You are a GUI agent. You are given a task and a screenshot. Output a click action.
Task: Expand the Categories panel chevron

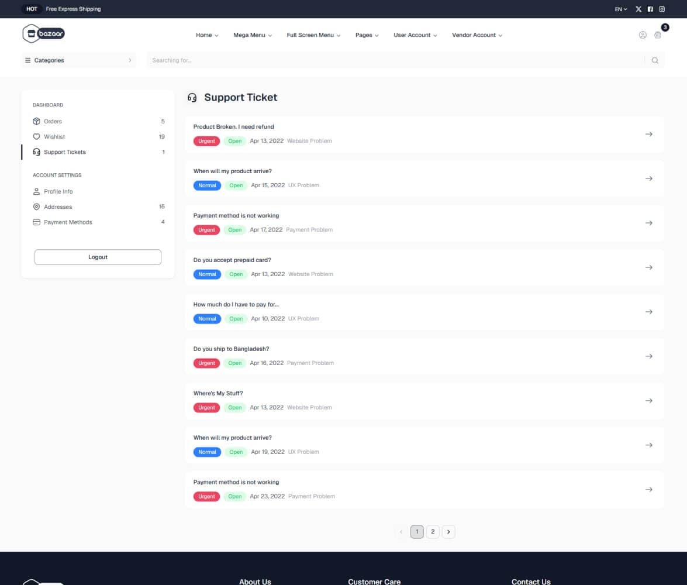(x=130, y=60)
